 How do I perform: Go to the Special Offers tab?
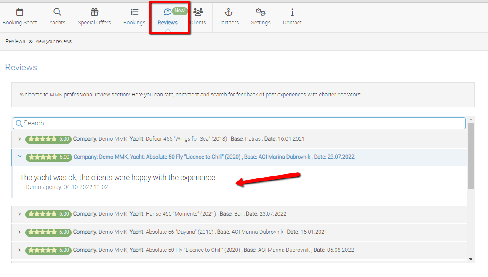pyautogui.click(x=94, y=23)
